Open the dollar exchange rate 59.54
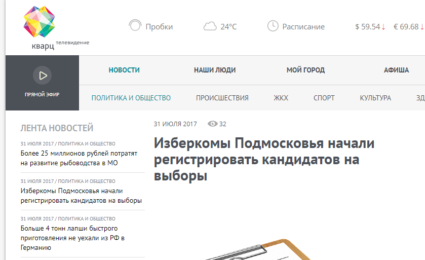Viewport: 425px width, 260px height. [370, 27]
